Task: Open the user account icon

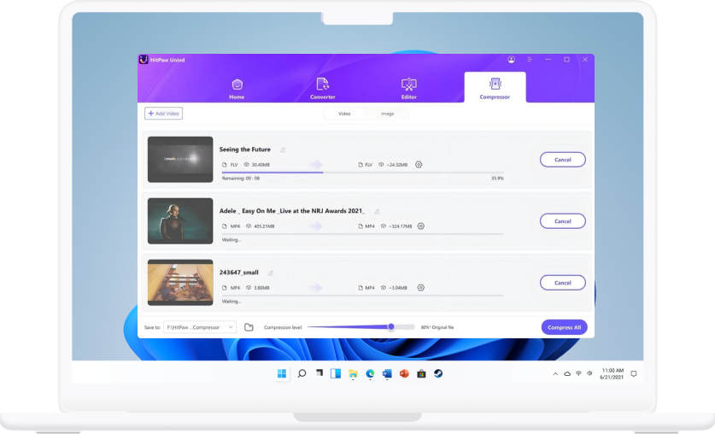Action: tap(511, 60)
